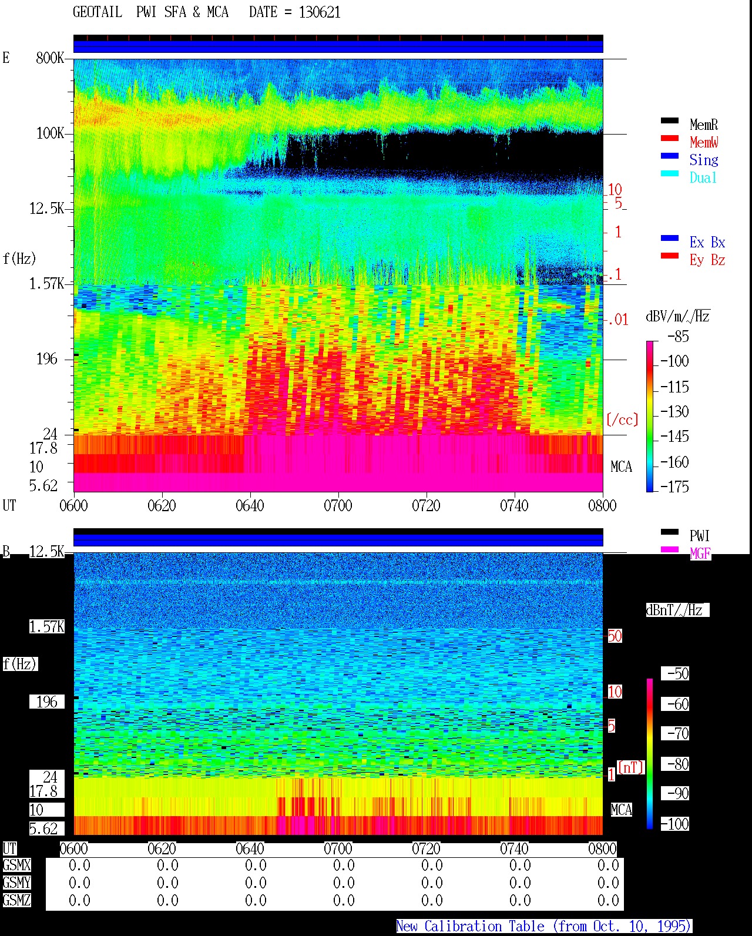Click the GEOTAIL PWI SFA & MCA title
The height and width of the screenshot is (936, 752).
tap(150, 12)
